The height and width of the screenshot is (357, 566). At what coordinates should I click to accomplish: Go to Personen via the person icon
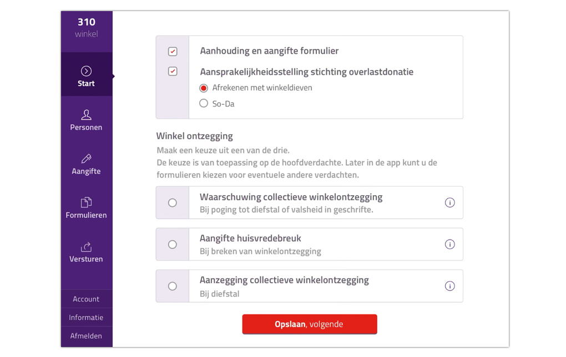(86, 115)
